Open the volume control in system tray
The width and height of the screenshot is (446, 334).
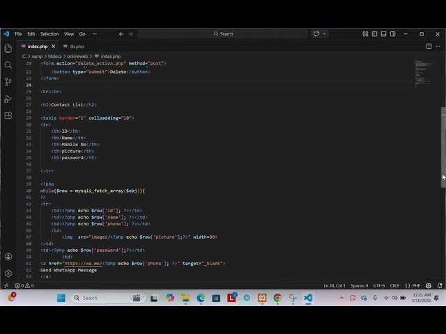point(394,298)
